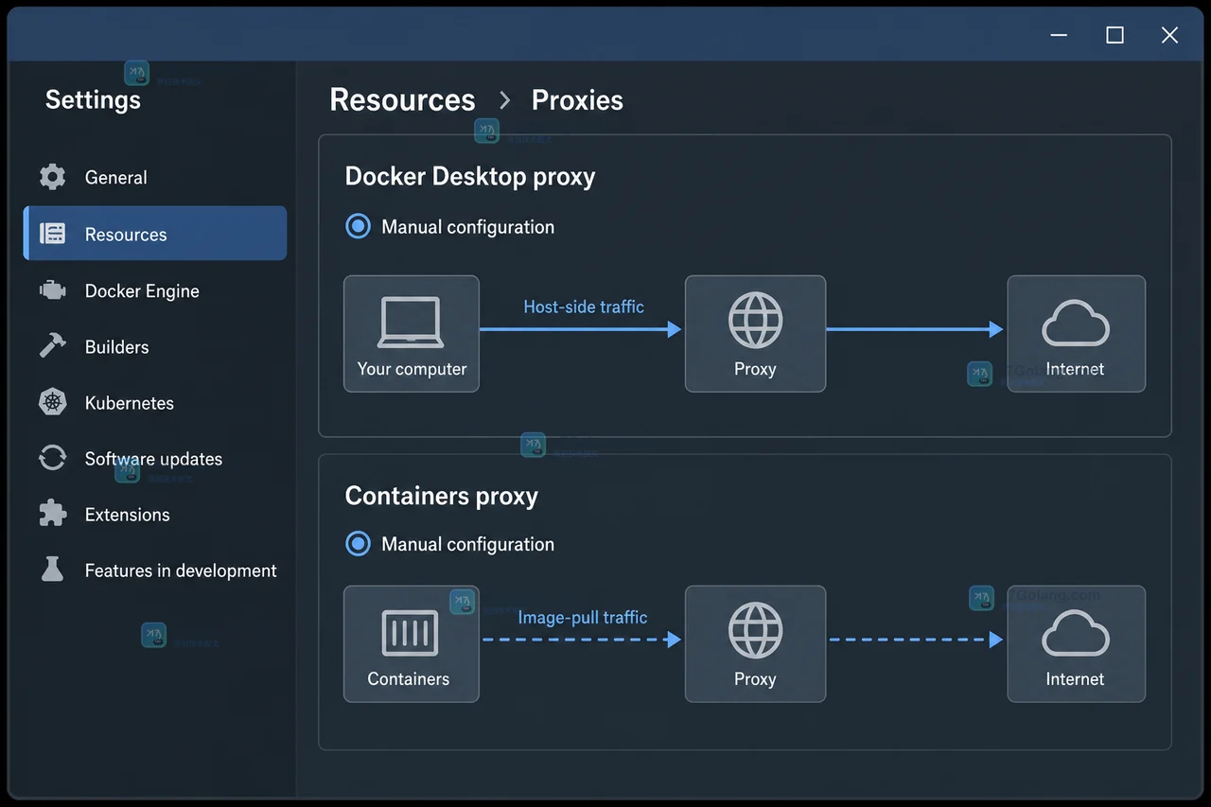The height and width of the screenshot is (807, 1211).
Task: Close the settings window
Action: tap(1169, 35)
